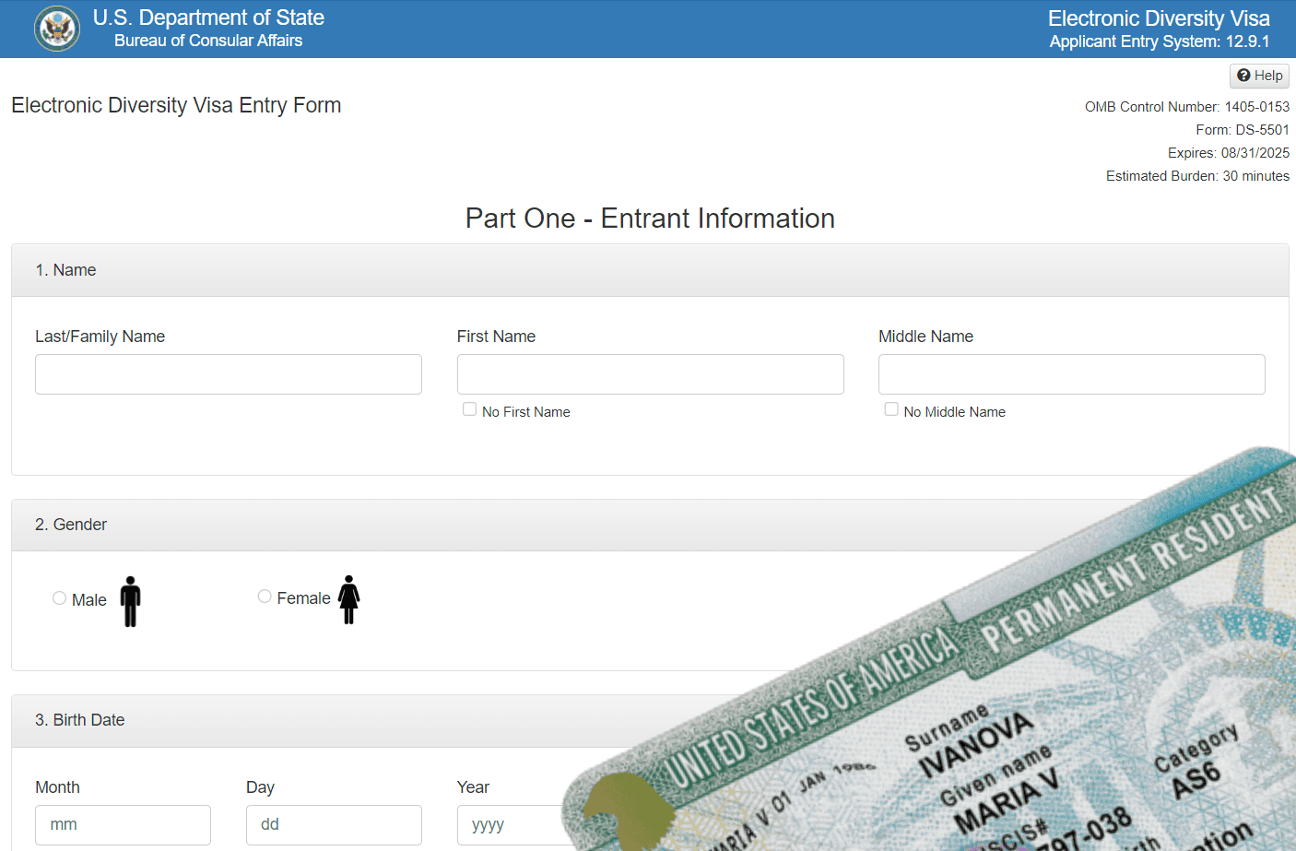Click the Department of State seal logo
1296x851 pixels.
[57, 29]
